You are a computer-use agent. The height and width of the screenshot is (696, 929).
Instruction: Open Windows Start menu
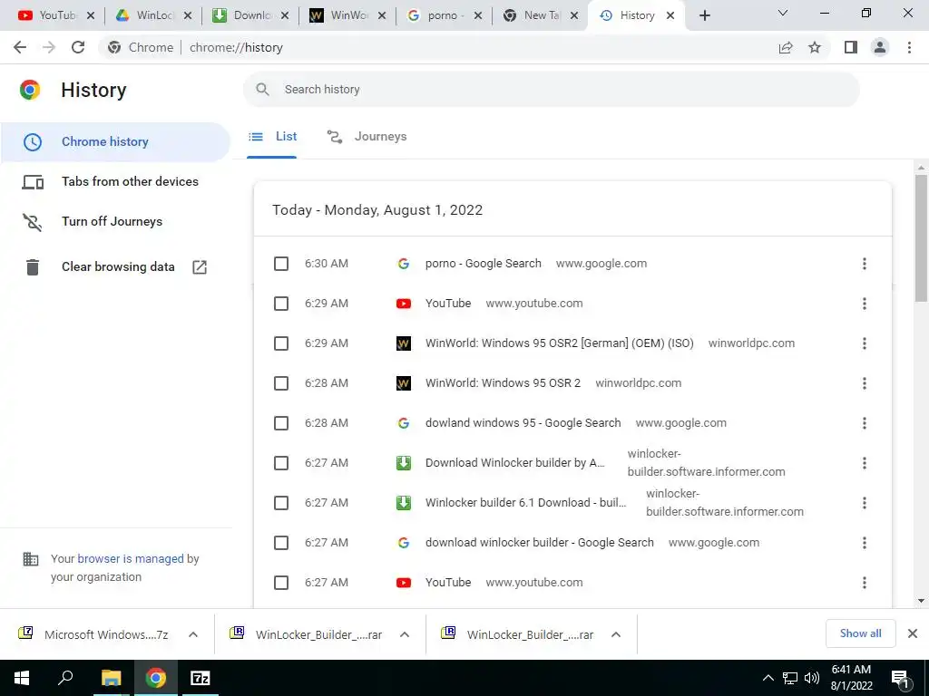[x=22, y=678]
